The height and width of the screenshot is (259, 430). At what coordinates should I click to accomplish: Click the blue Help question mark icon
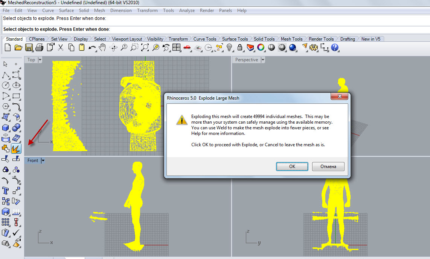pyautogui.click(x=335, y=48)
